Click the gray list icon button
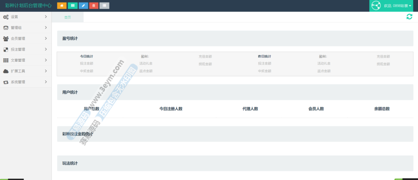Viewport: 418px width, 180px height. pos(104,6)
